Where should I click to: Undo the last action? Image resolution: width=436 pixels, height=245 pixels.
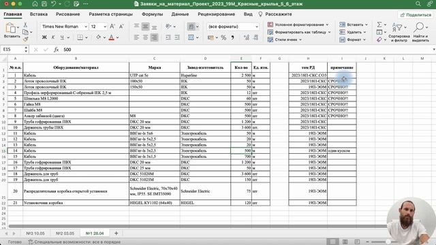[x=53, y=4]
